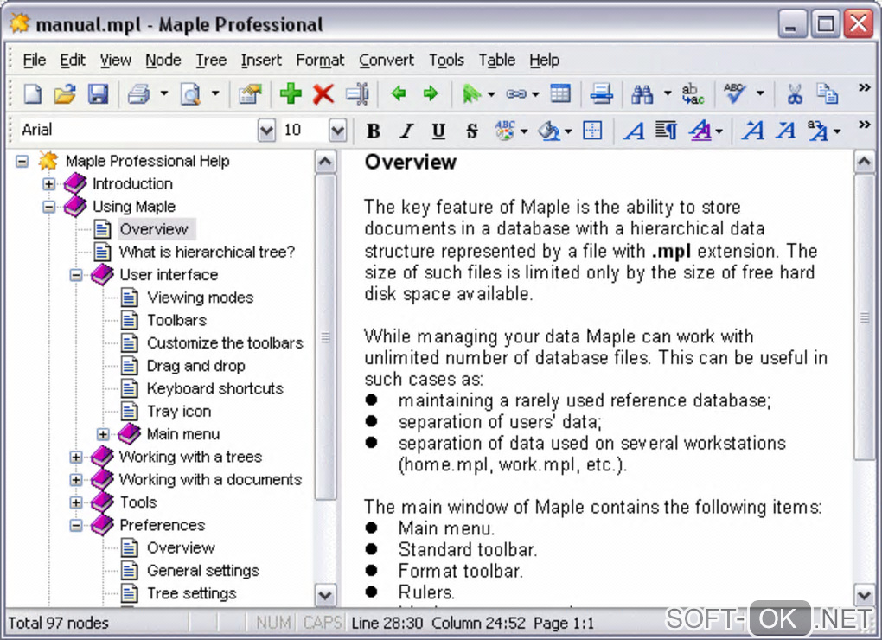This screenshot has height=640, width=882.
Task: Open the Node menu
Action: [x=163, y=60]
